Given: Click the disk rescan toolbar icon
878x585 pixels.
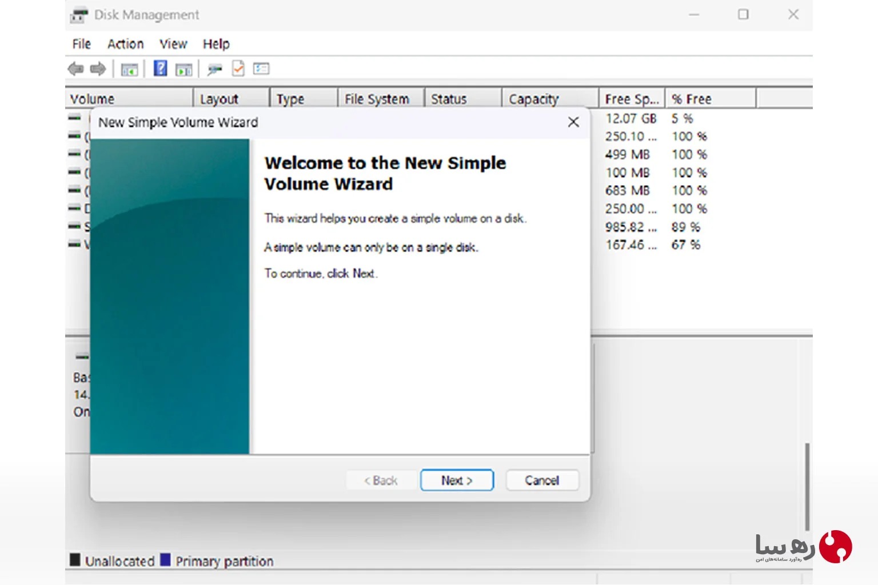Looking at the screenshot, I should [214, 70].
